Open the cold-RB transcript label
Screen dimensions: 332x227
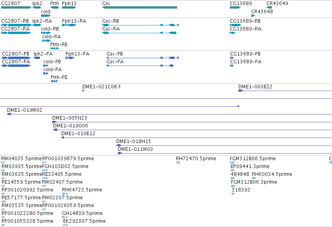coord(50,29)
